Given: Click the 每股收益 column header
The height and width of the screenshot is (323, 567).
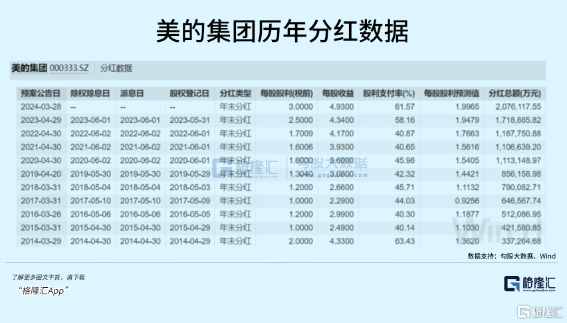Looking at the screenshot, I should coord(338,93).
